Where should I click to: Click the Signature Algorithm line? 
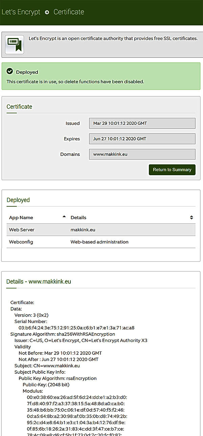point(63,334)
